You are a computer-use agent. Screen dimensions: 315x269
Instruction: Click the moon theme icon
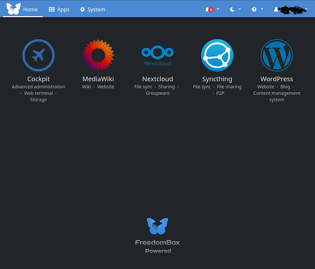coord(232,9)
